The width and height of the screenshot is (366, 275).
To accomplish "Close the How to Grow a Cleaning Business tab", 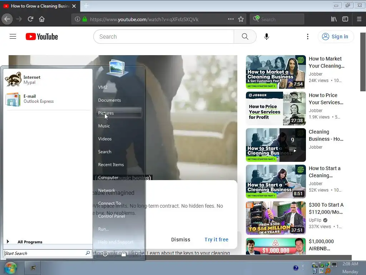I will [x=74, y=6].
